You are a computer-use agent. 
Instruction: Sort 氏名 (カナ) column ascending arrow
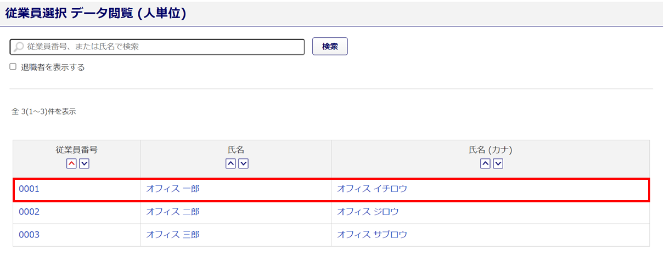point(485,163)
